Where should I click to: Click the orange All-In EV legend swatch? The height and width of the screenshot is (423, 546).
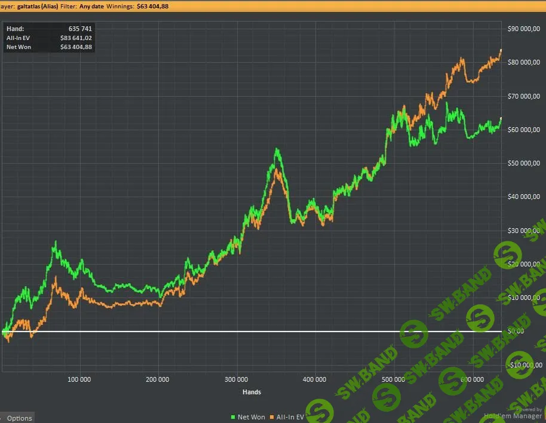coord(271,417)
